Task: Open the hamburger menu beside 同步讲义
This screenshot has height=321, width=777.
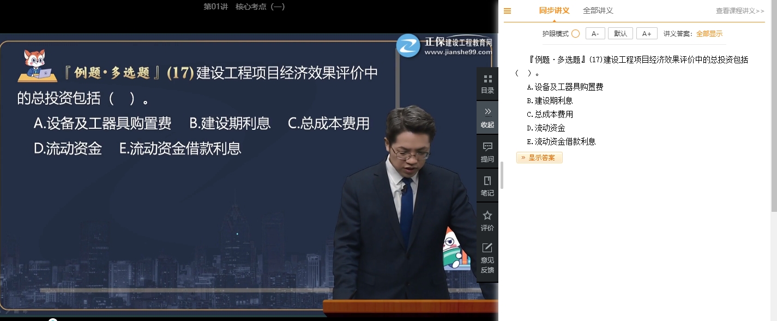Action: point(507,10)
